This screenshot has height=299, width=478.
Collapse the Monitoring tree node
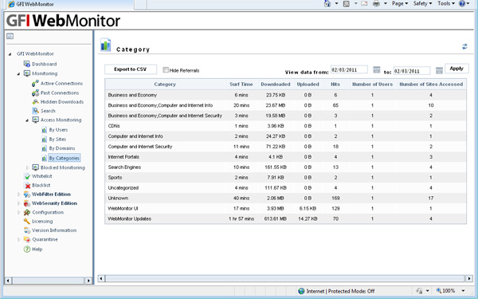pos(18,74)
